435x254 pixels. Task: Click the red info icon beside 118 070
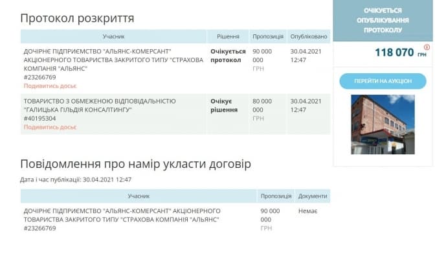point(427,47)
